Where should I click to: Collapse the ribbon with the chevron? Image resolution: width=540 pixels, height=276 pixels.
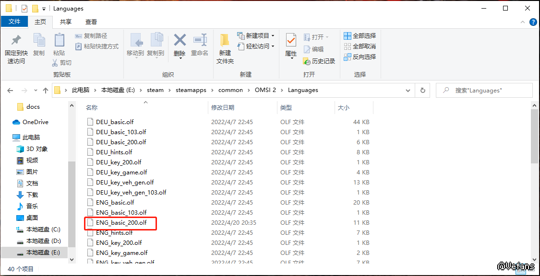(522, 22)
